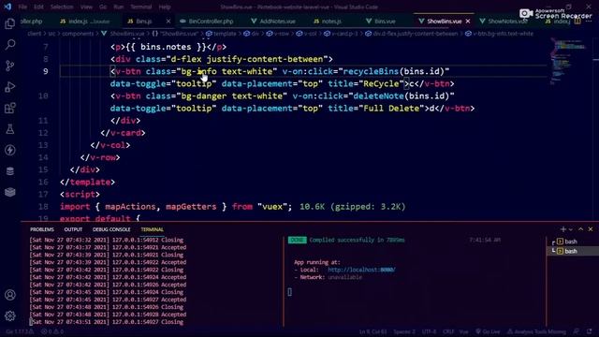Open the Go menu
This screenshot has height=337, width=599.
tap(103, 7)
